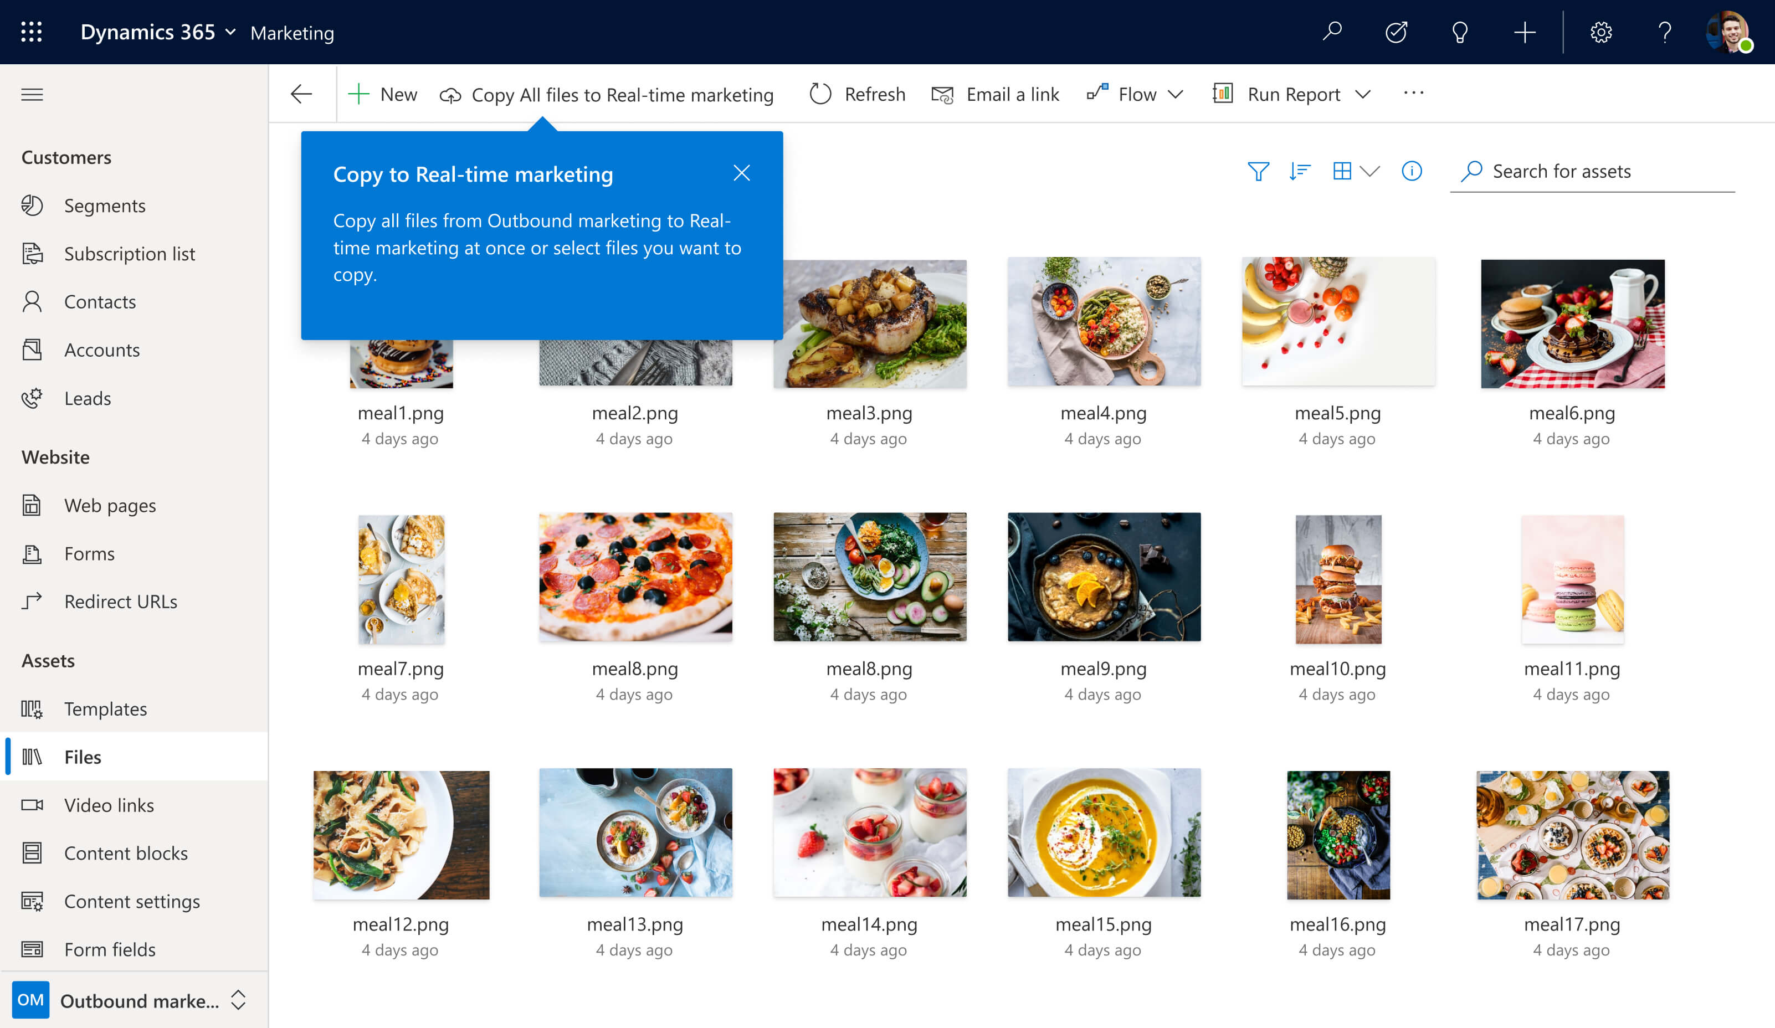The height and width of the screenshot is (1028, 1775).
Task: Click the filter icon for assets
Action: click(x=1261, y=170)
